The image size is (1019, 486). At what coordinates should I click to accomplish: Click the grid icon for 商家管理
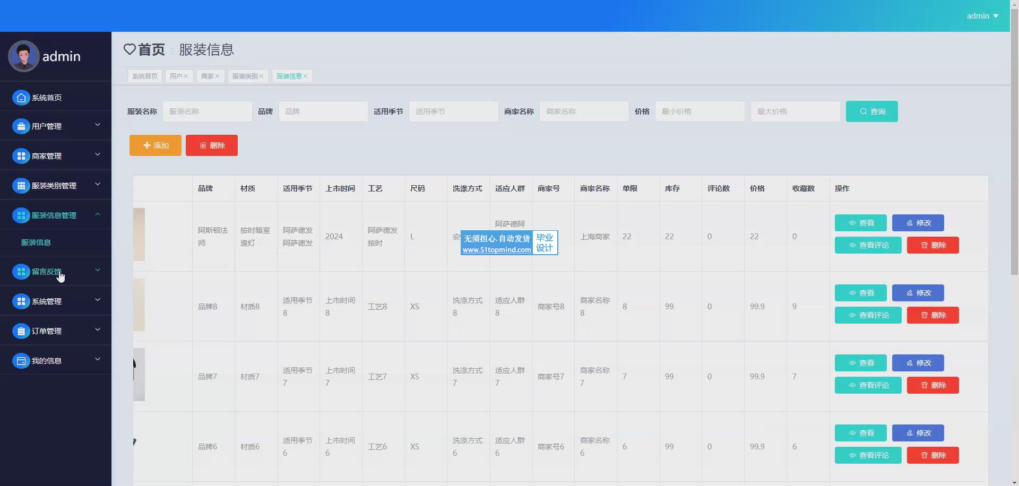click(x=21, y=156)
